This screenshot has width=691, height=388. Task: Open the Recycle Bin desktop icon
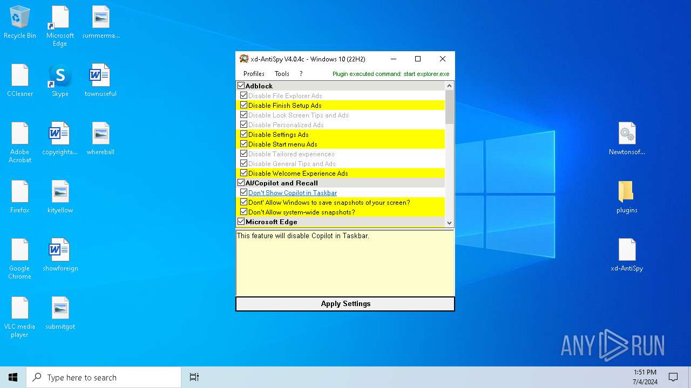20,23
